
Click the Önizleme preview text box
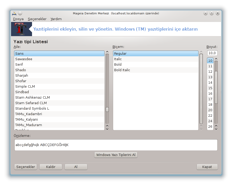pyautogui.click(x=116, y=145)
